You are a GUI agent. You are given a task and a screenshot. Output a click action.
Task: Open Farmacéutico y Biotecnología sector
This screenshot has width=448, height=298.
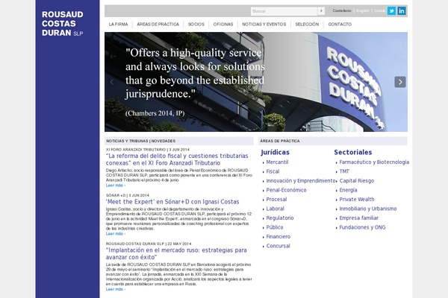(x=374, y=162)
